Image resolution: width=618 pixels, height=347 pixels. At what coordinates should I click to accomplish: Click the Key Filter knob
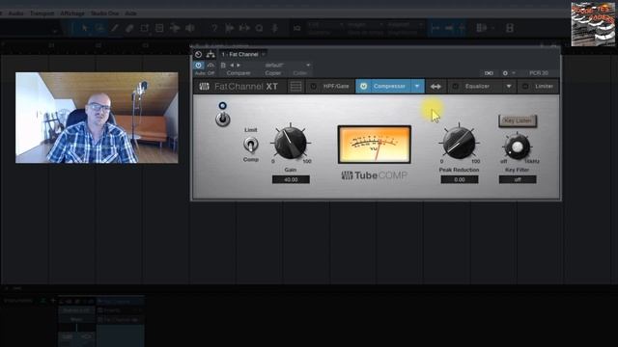pyautogui.click(x=518, y=147)
